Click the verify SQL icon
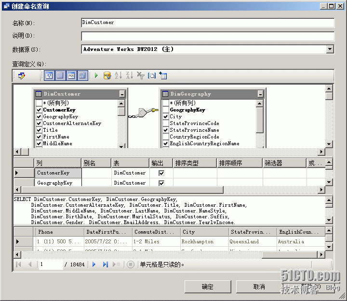Image resolution: width=347 pixels, height=301 pixels. pos(107,75)
